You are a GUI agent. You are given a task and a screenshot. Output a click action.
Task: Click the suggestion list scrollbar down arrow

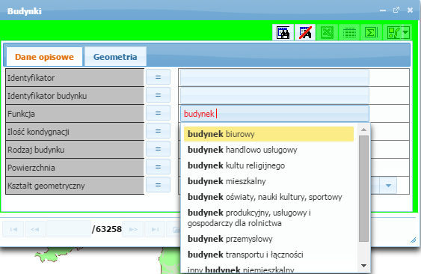tap(364, 266)
